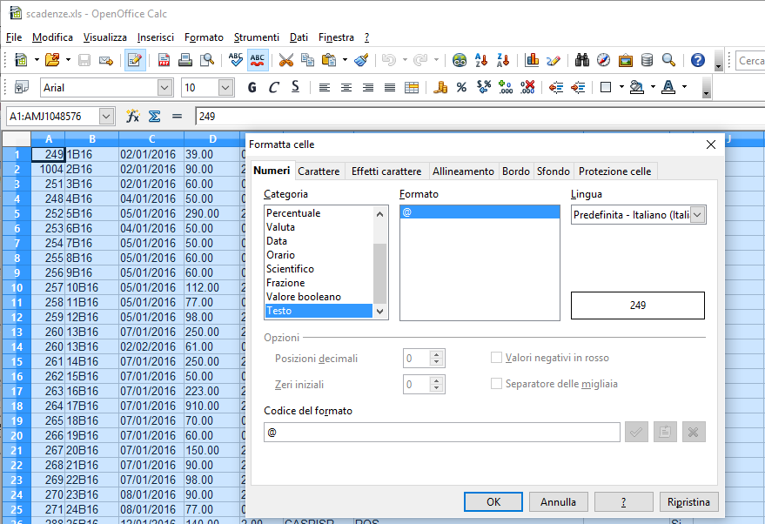Toggle Edit File mode icon
The image size is (765, 524).
click(x=135, y=60)
